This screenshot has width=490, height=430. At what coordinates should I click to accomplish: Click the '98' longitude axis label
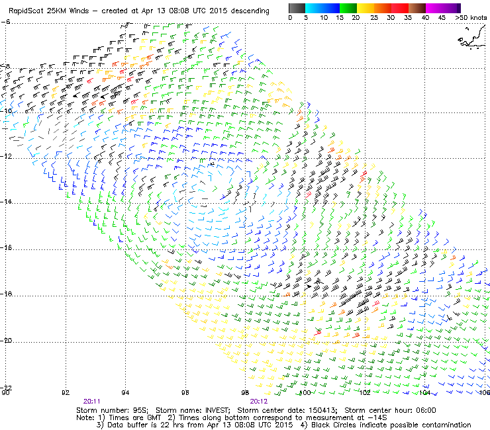coord(245,392)
